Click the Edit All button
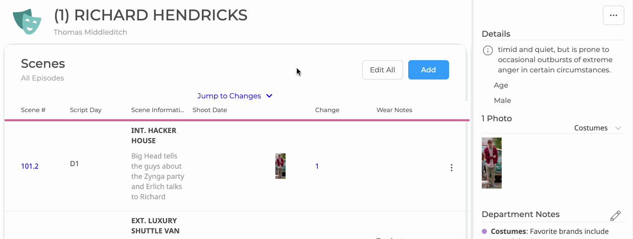The height and width of the screenshot is (239, 633). pyautogui.click(x=383, y=70)
